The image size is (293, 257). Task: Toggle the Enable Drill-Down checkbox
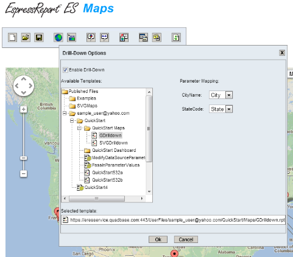coord(65,70)
